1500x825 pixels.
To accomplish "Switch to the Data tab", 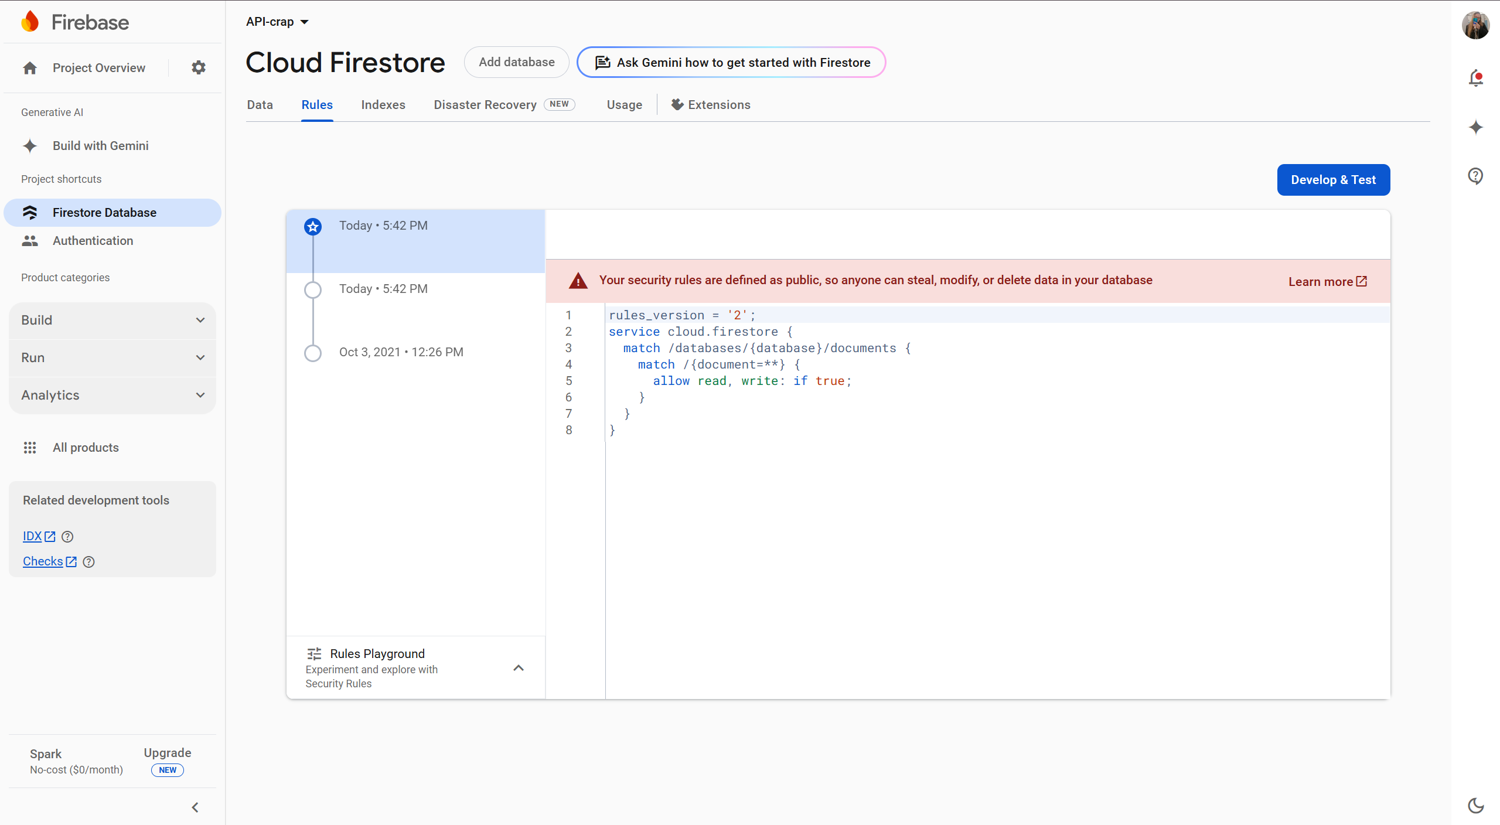I will tap(260, 105).
